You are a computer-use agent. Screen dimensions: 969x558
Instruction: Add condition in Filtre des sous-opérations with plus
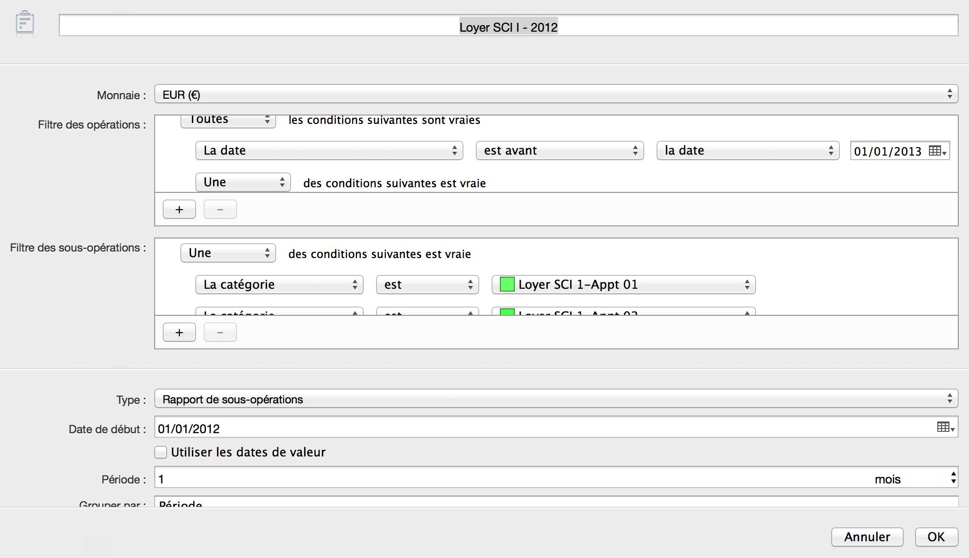[x=179, y=333]
